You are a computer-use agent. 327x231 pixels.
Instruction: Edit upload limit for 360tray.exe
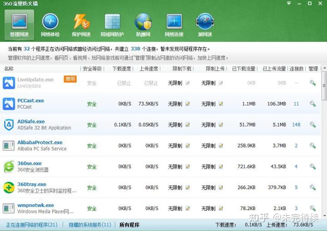(221, 187)
